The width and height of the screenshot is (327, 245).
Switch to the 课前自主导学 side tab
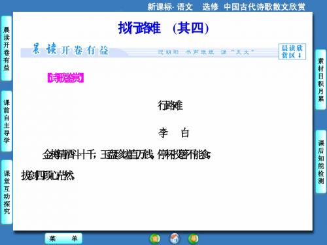coord(7,122)
